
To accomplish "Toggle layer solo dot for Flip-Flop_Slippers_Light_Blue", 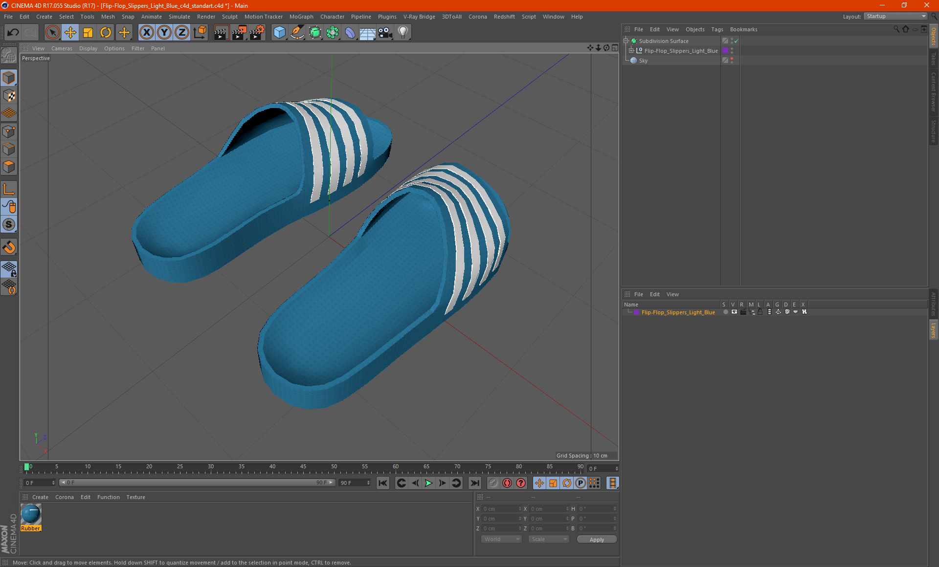I will [x=725, y=312].
